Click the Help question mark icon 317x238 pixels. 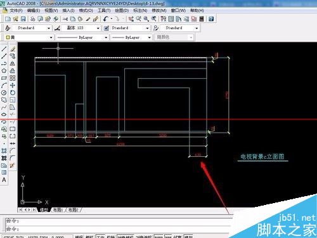tap(211, 19)
